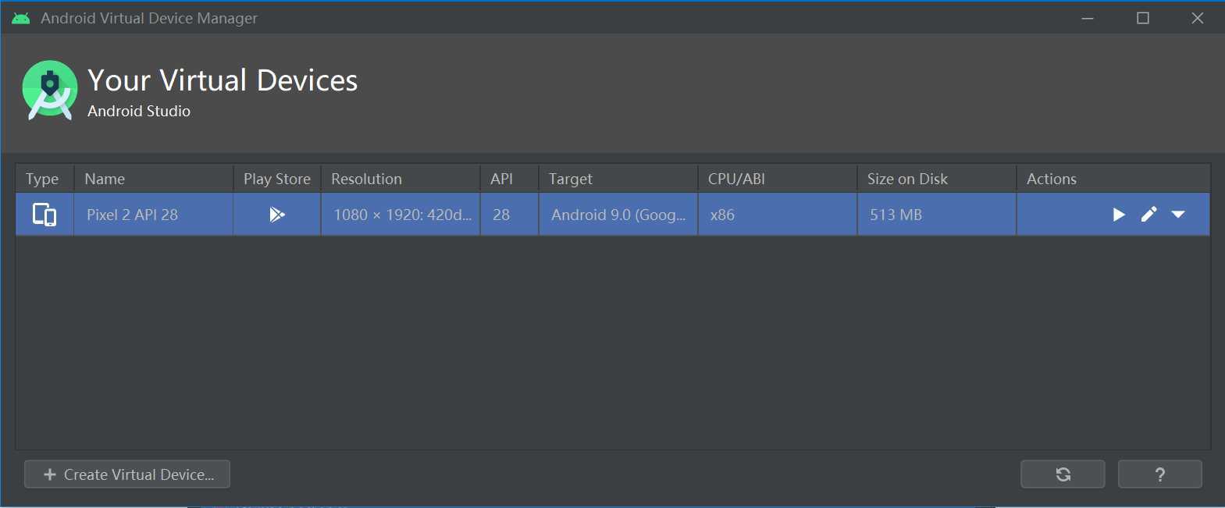Click the x86 CPU/ABI cell

tap(778, 215)
